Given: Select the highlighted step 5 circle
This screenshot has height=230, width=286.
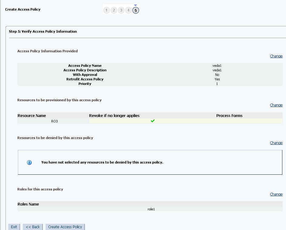Looking at the screenshot, I should pyautogui.click(x=135, y=10).
